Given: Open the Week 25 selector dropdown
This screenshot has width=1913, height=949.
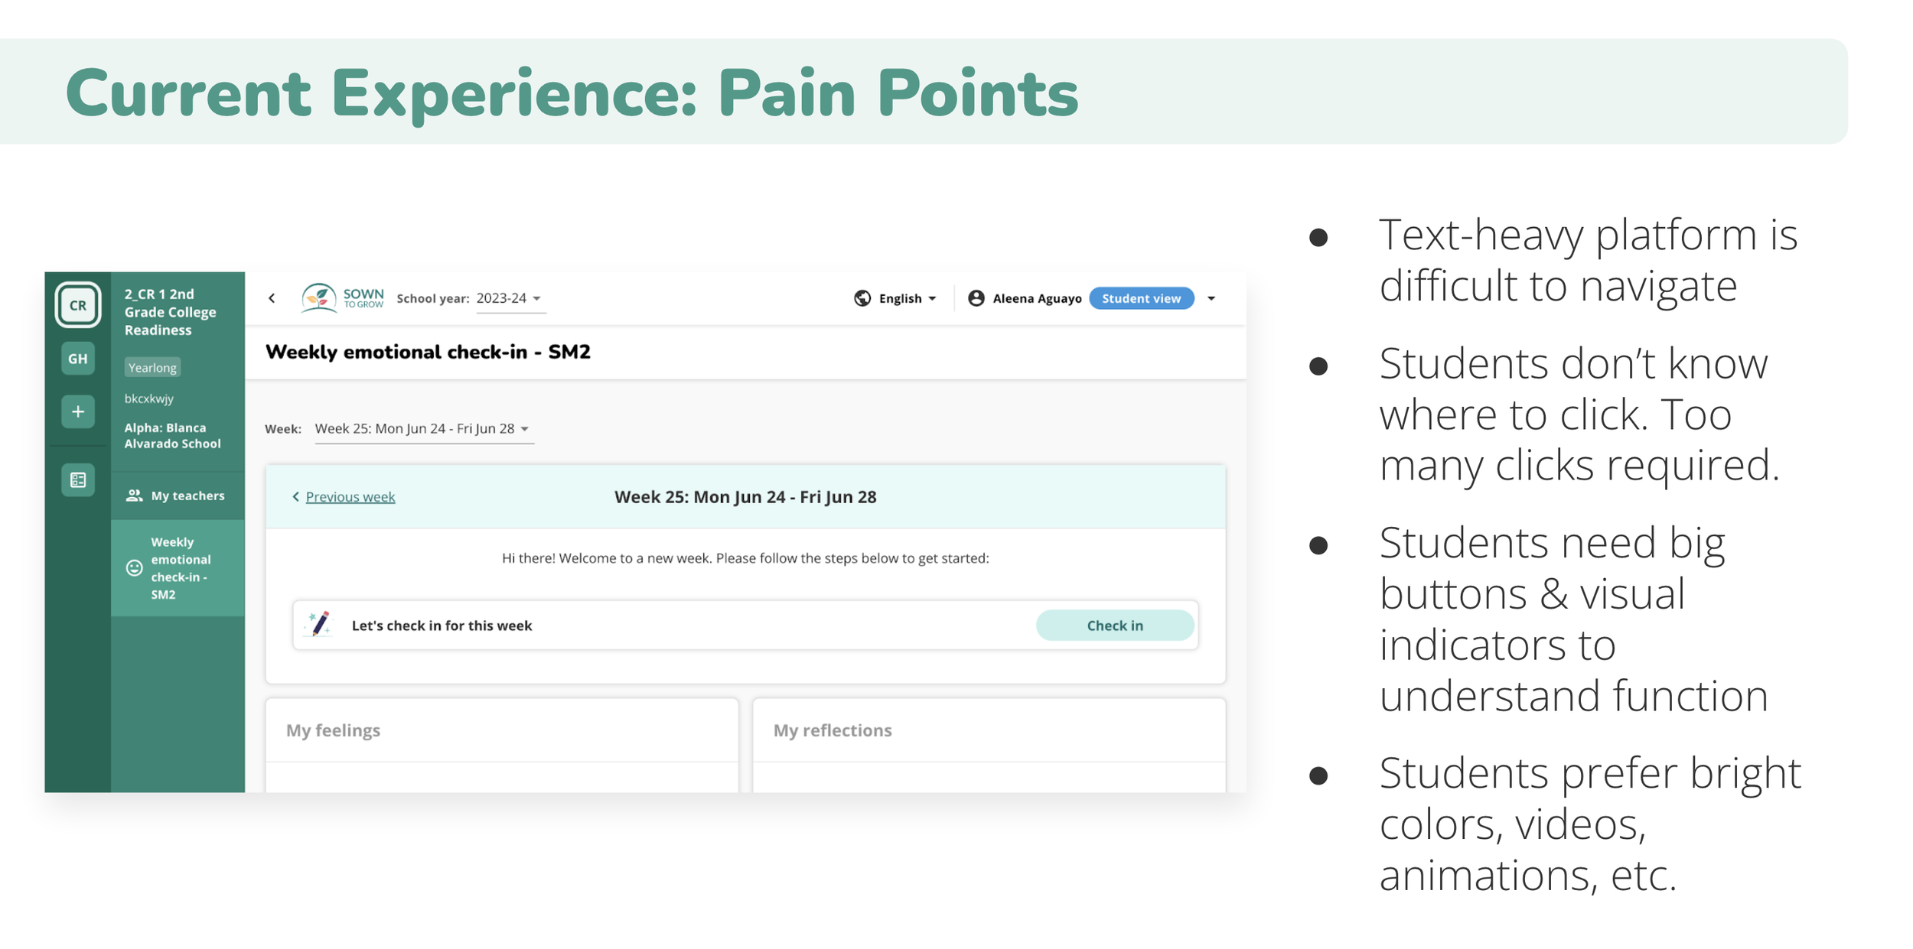Looking at the screenshot, I should [422, 429].
